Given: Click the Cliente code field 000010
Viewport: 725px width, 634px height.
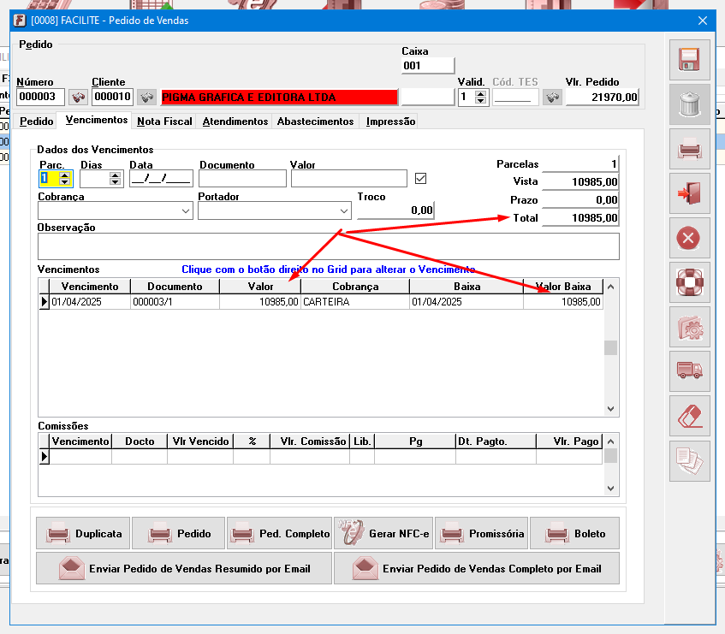Looking at the screenshot, I should click(x=113, y=97).
